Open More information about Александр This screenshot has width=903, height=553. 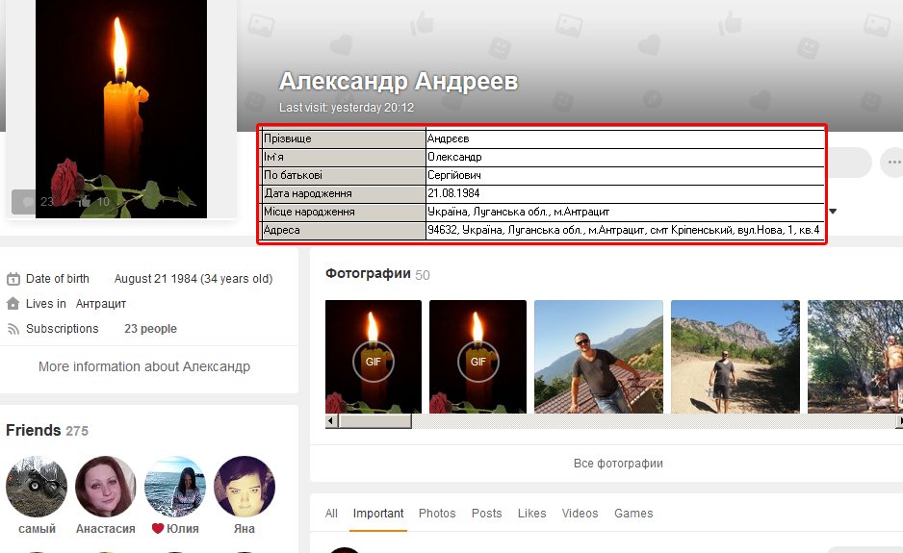[144, 366]
